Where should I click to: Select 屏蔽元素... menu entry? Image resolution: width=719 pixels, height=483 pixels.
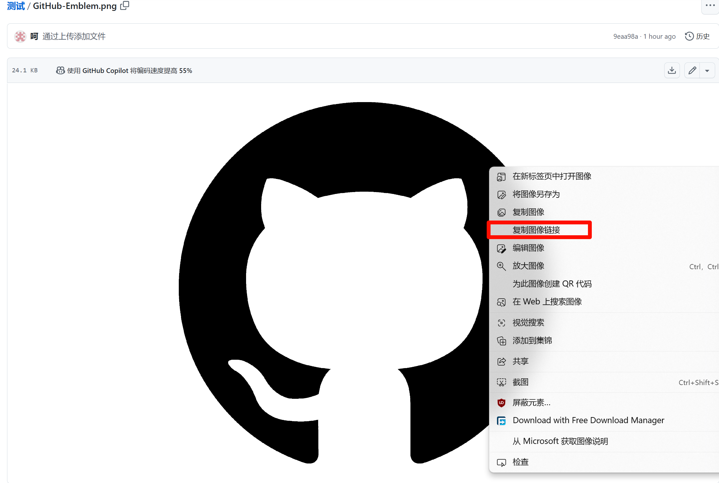point(604,403)
